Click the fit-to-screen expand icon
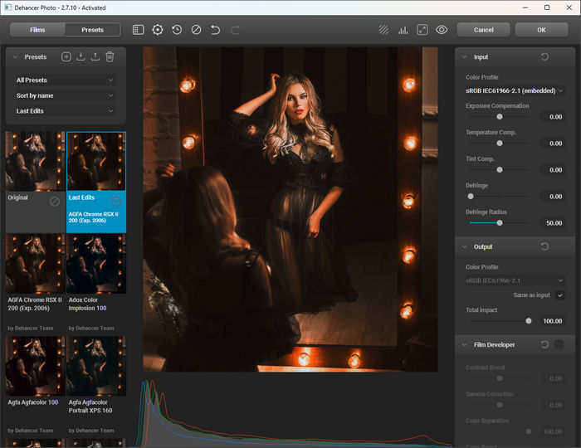The image size is (581, 448). point(422,30)
